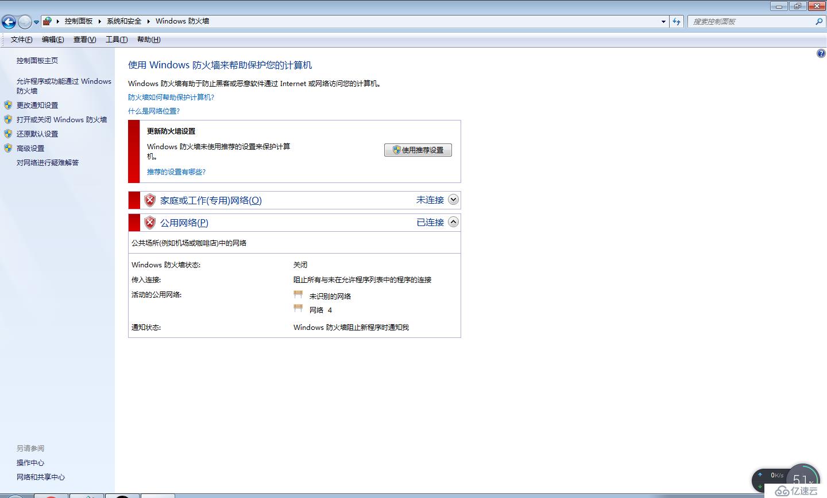
Task: Open the 编辑(E) menu
Action: click(x=53, y=40)
